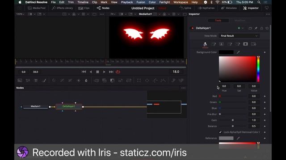Select the Text+ tool in toolbar
Screen dimensions: 286x160
pyautogui.click(x=36, y=80)
